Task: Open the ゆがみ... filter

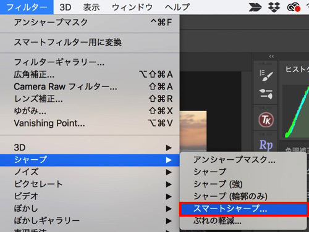Action: pyautogui.click(x=90, y=111)
